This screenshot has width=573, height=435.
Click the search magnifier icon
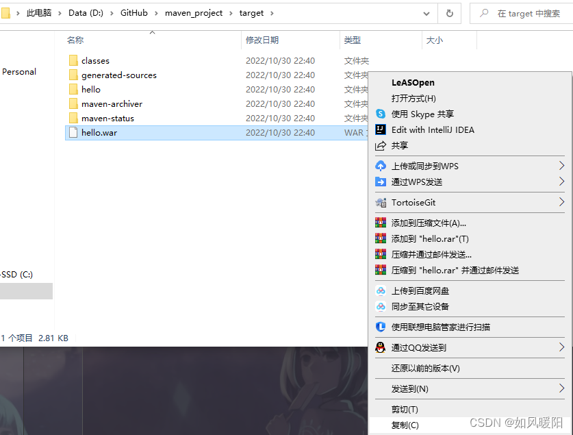tap(484, 13)
